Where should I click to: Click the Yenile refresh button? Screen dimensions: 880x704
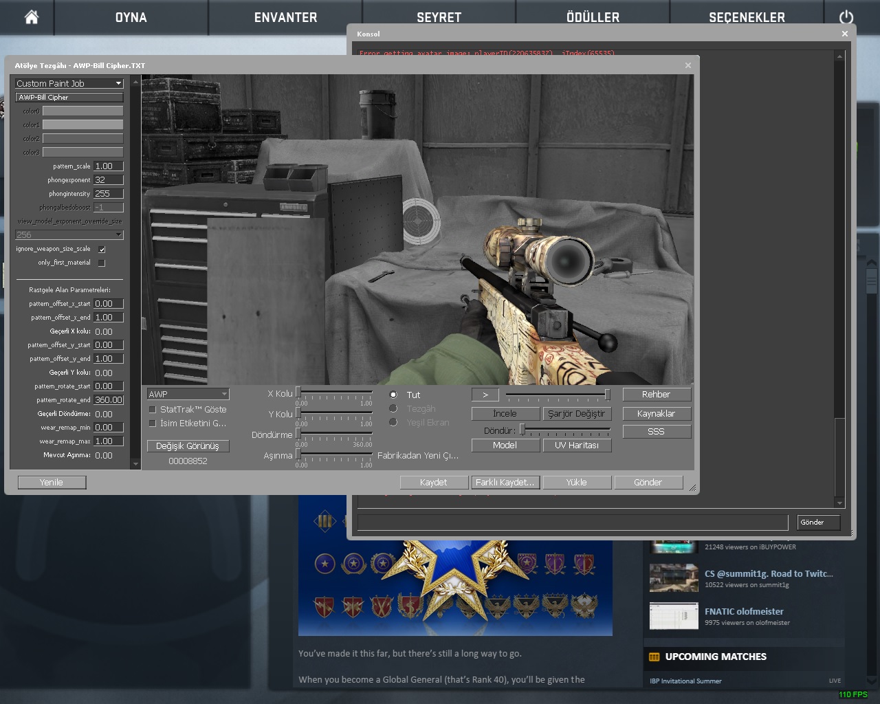tap(52, 482)
